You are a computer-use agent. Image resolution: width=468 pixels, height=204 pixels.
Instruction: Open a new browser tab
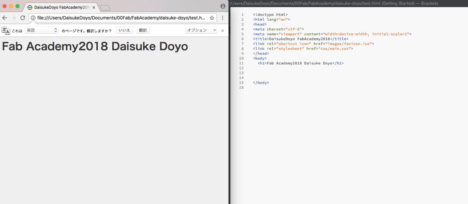tap(105, 8)
